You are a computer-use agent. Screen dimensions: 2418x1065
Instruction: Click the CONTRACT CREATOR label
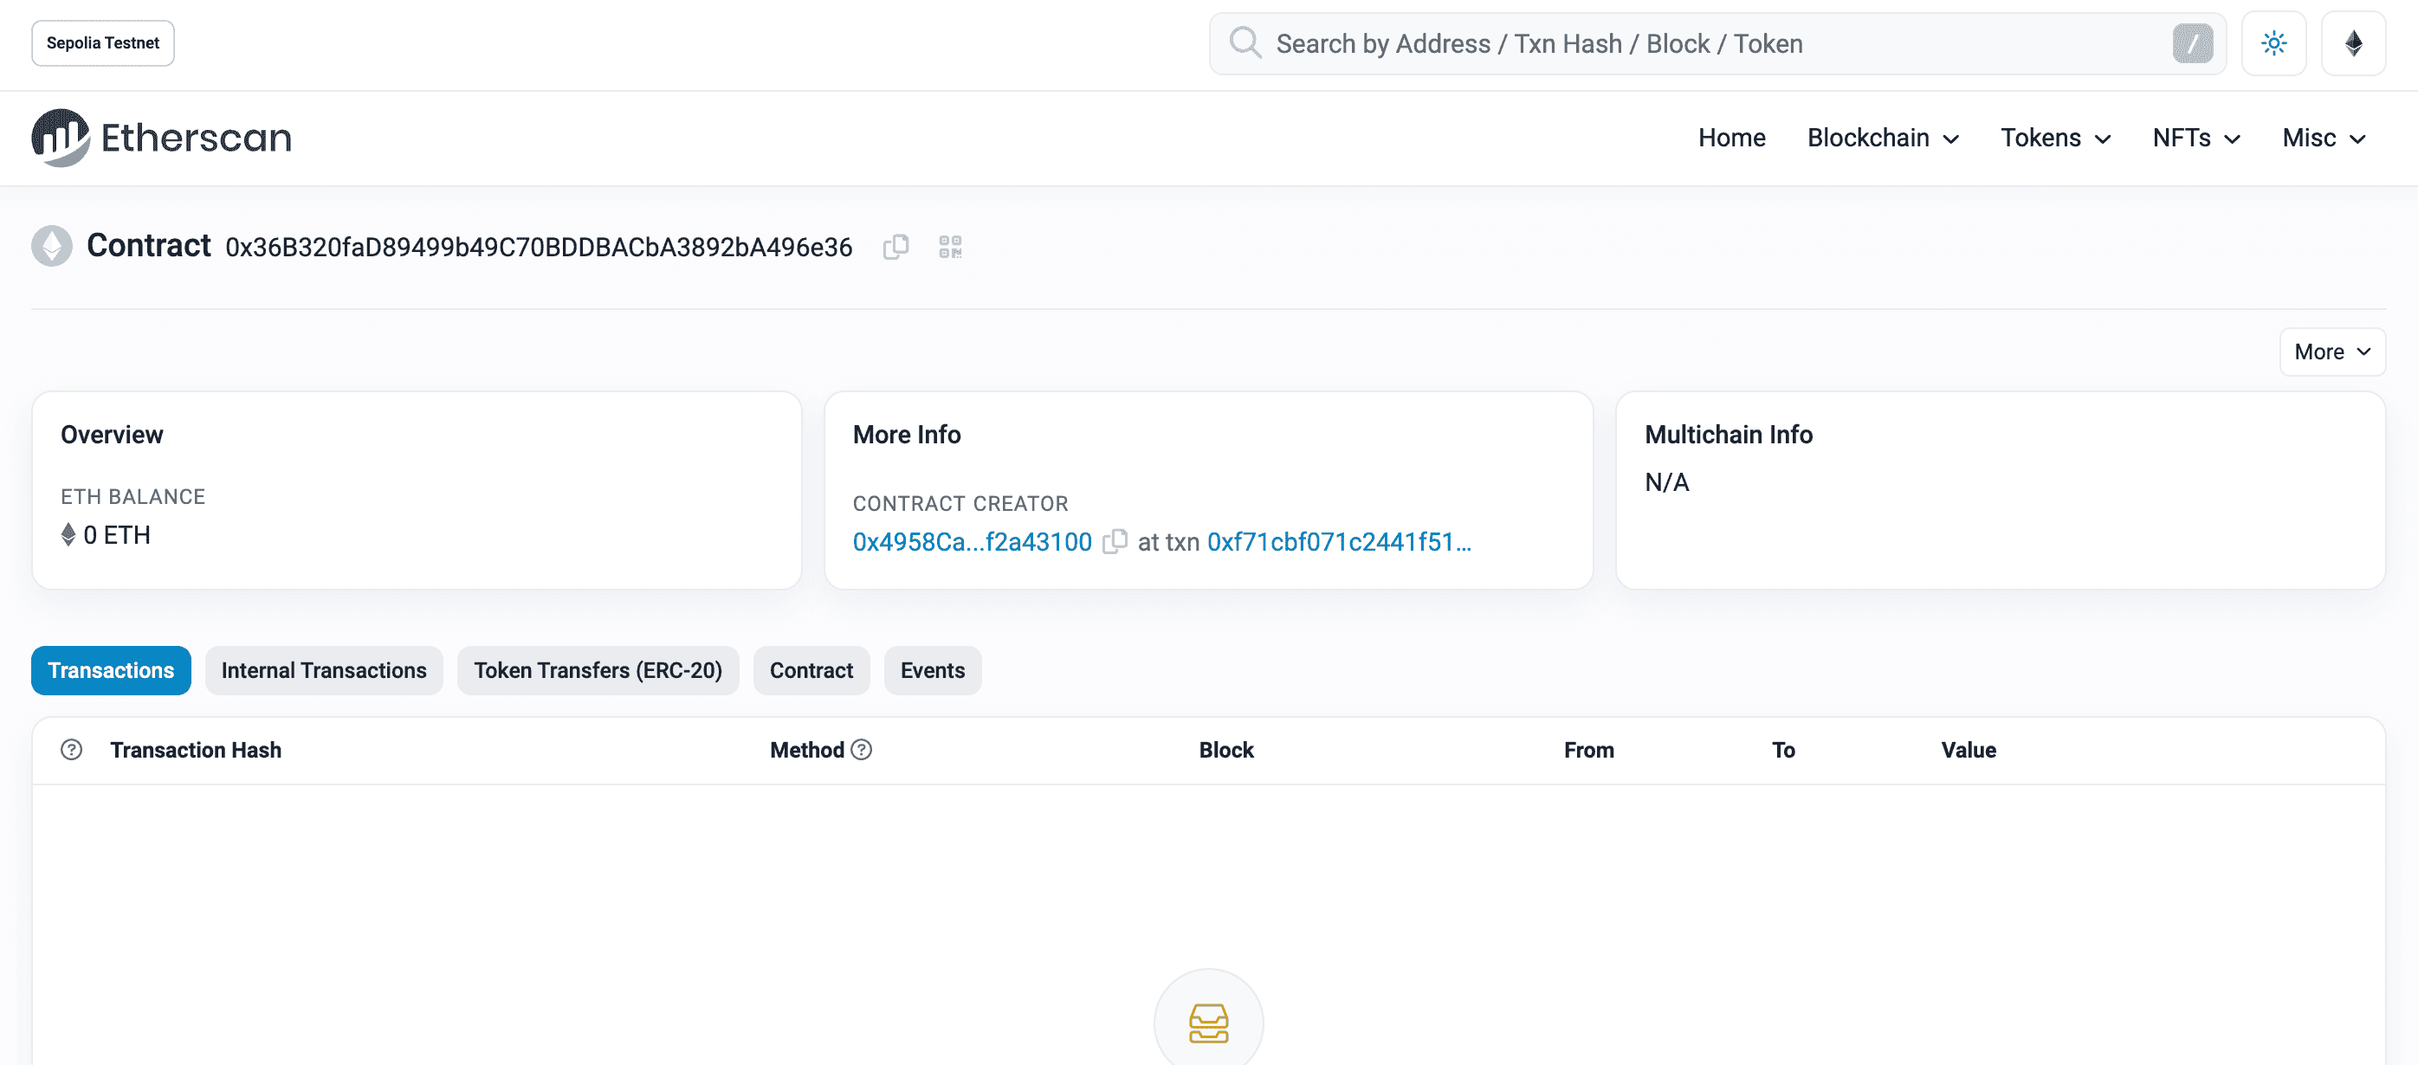coord(960,504)
